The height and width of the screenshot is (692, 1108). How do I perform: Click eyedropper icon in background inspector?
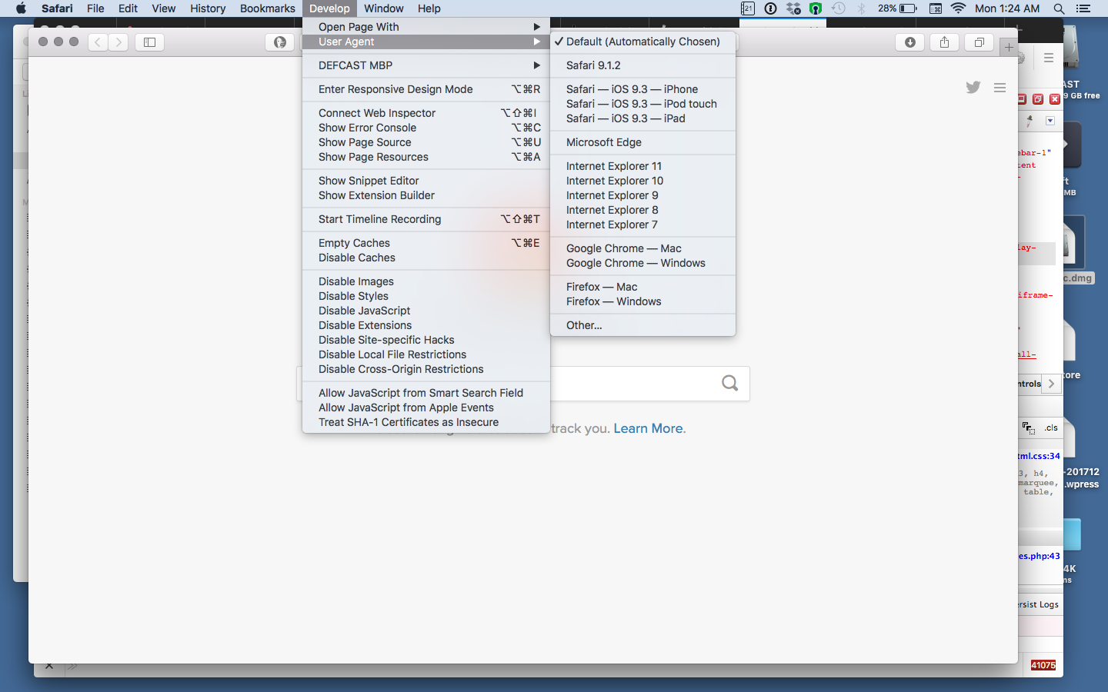click(1030, 121)
